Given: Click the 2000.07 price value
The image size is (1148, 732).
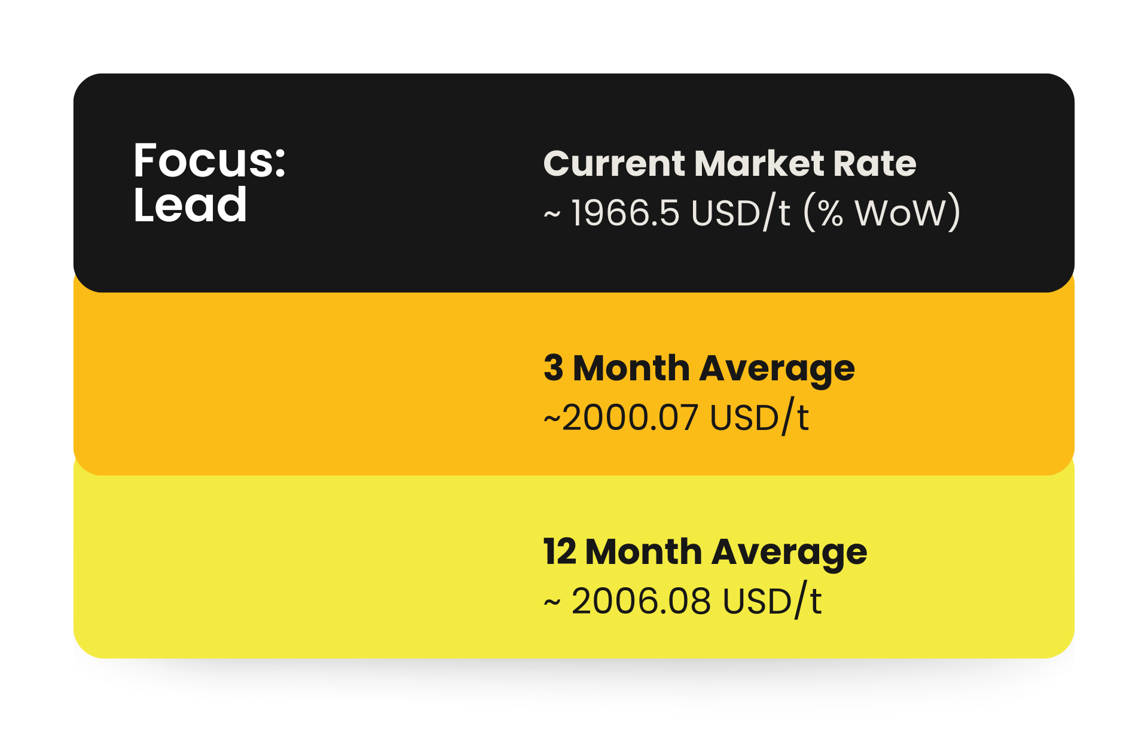Looking at the screenshot, I should (x=630, y=417).
